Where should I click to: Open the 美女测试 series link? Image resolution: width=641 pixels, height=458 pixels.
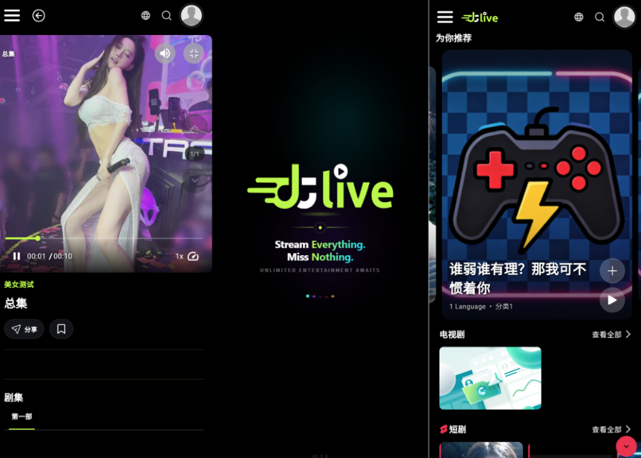[x=19, y=284]
